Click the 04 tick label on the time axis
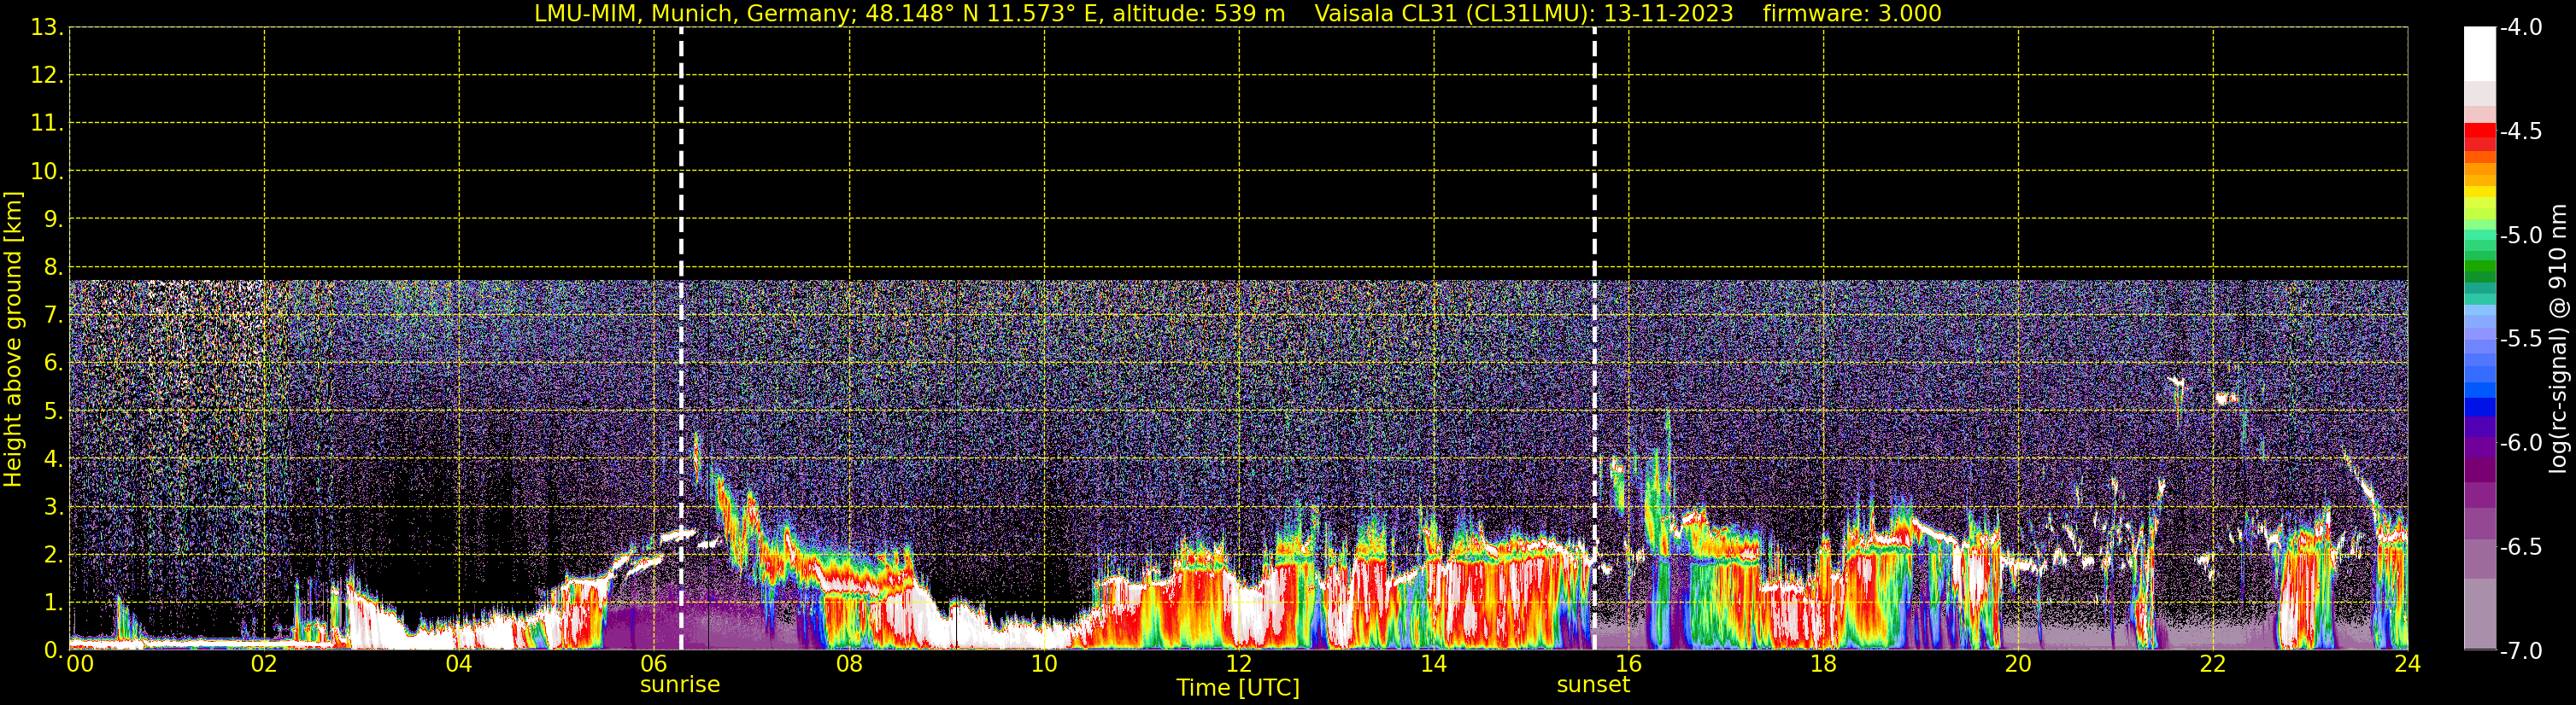Viewport: 2576px width, 705px height. (x=459, y=664)
